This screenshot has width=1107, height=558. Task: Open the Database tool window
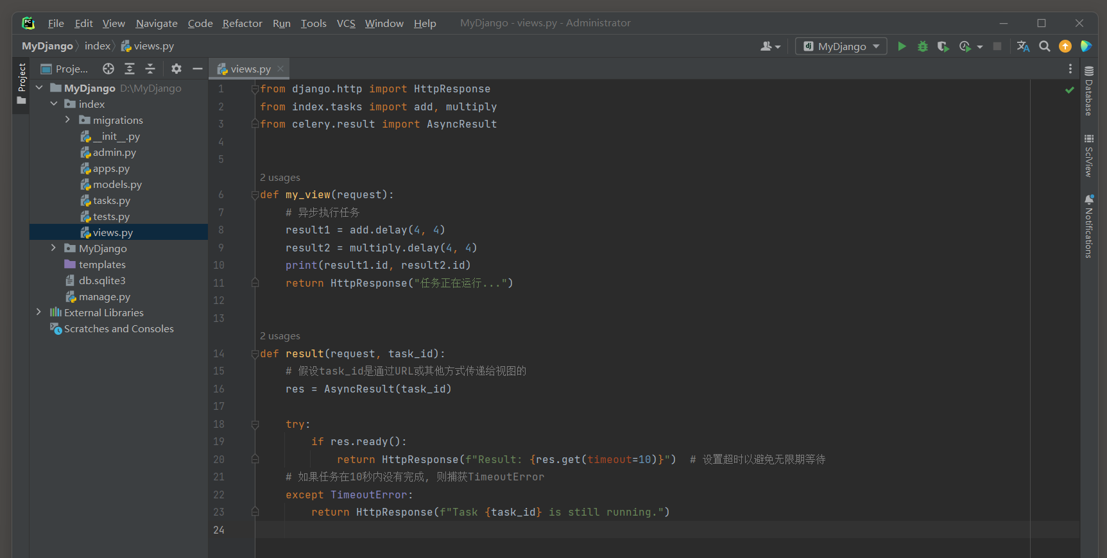(1089, 90)
